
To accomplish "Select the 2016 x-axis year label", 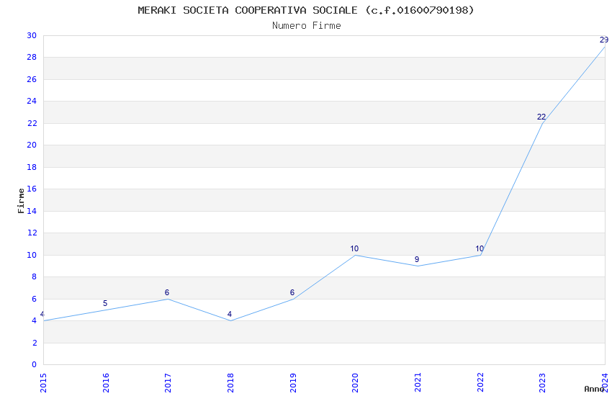I will click(x=106, y=383).
